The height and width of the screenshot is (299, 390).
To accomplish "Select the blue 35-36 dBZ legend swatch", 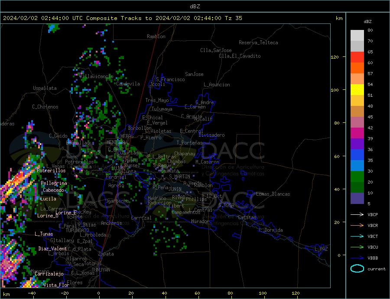I will click(357, 155).
